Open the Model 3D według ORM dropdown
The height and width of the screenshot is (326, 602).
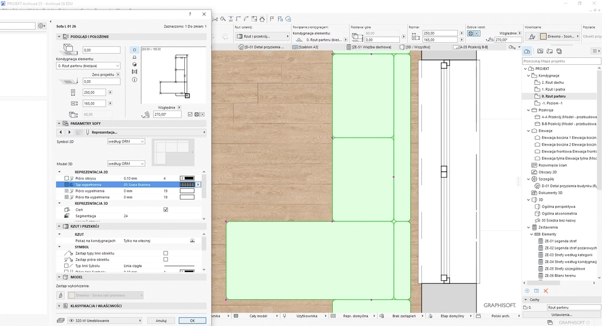pos(127,164)
